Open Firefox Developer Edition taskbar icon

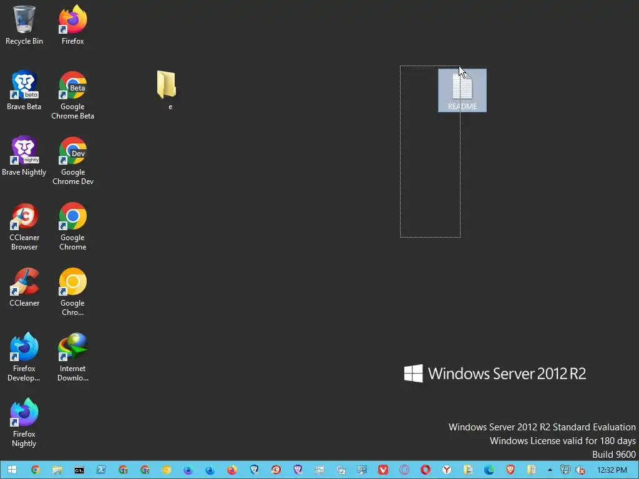coord(210,470)
